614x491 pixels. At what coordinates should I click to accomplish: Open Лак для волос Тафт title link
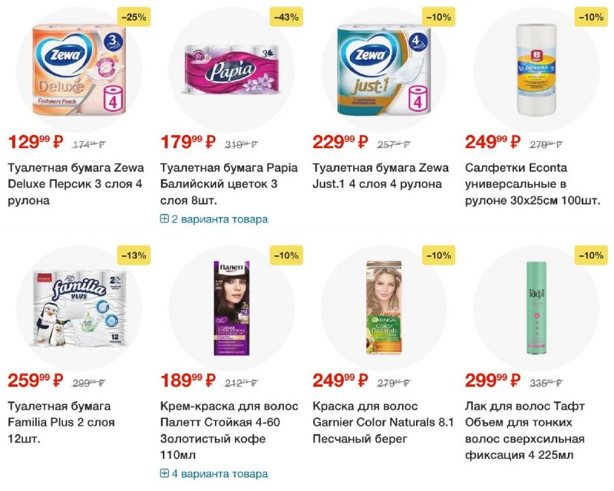click(525, 430)
